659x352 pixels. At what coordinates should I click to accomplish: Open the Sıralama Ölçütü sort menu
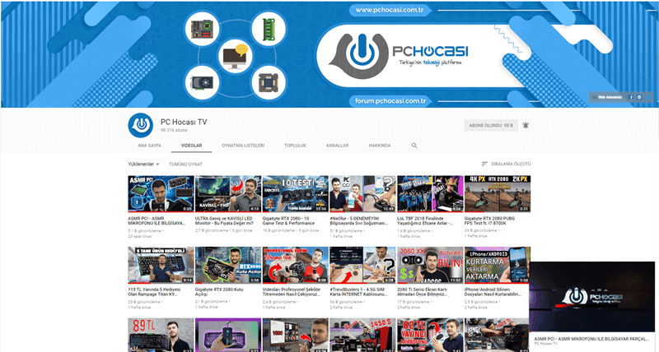pos(511,164)
